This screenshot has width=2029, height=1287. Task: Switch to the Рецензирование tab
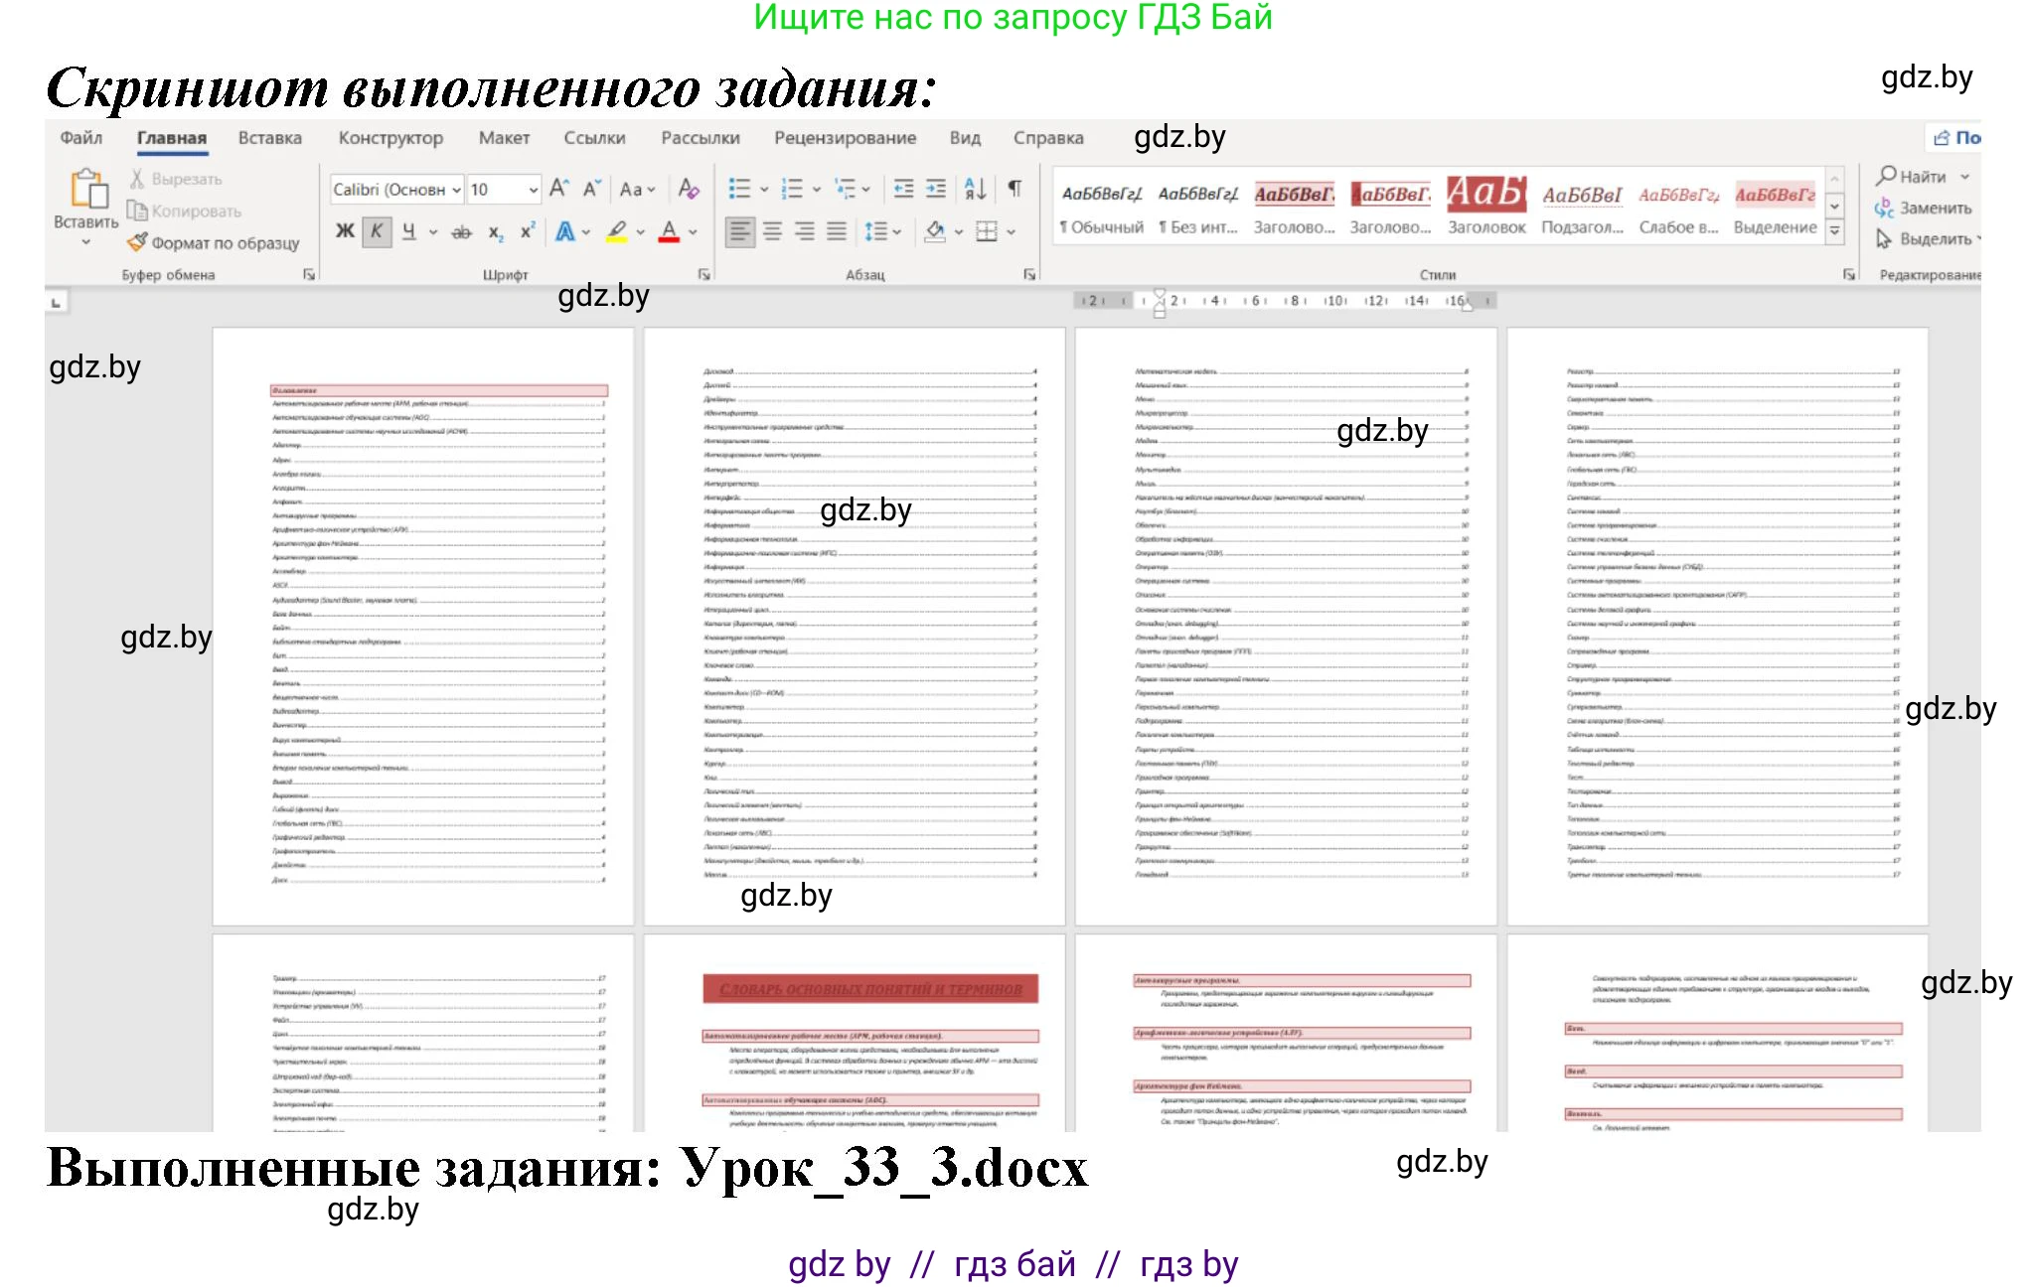[845, 138]
